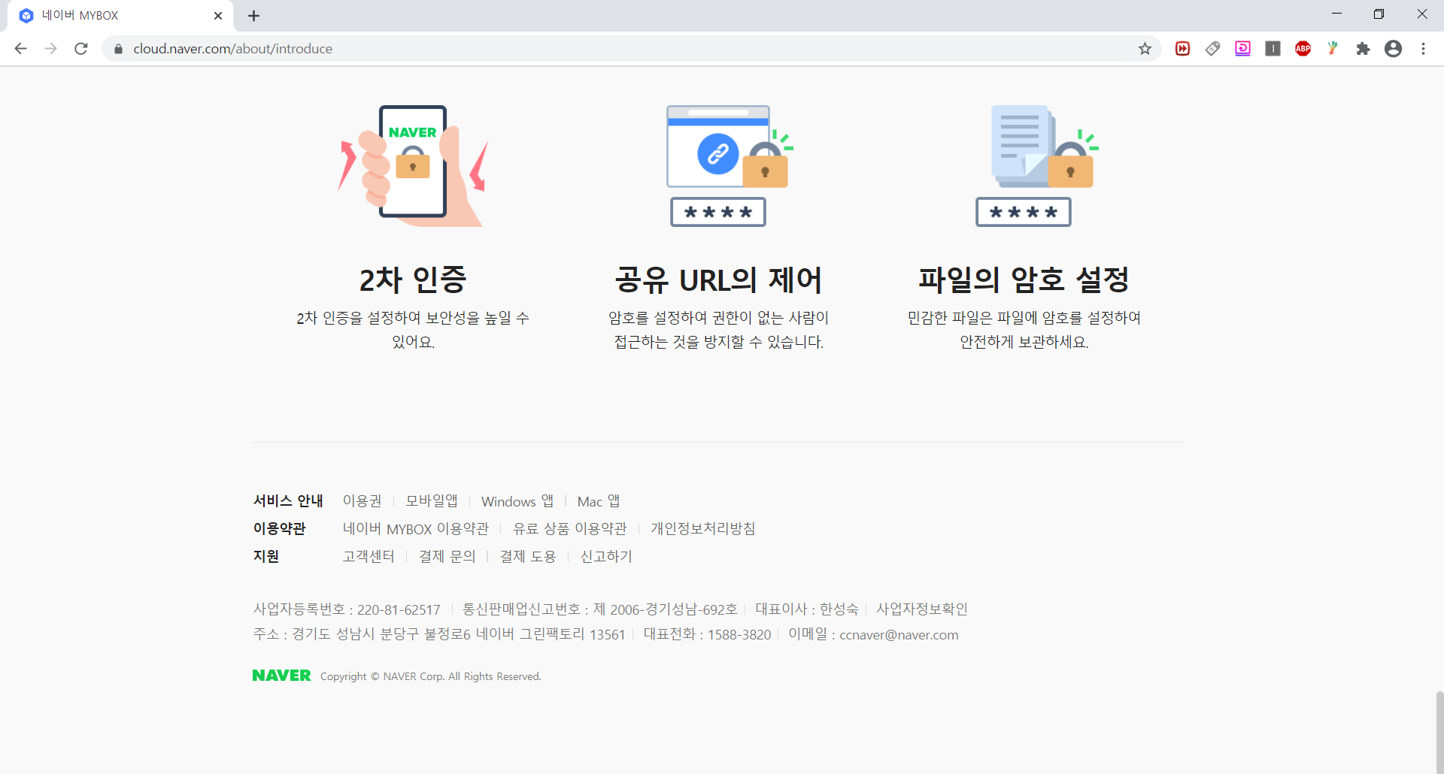Viewport: 1444px width, 774px height.
Task: Bookmark this page with the star
Action: coord(1145,49)
